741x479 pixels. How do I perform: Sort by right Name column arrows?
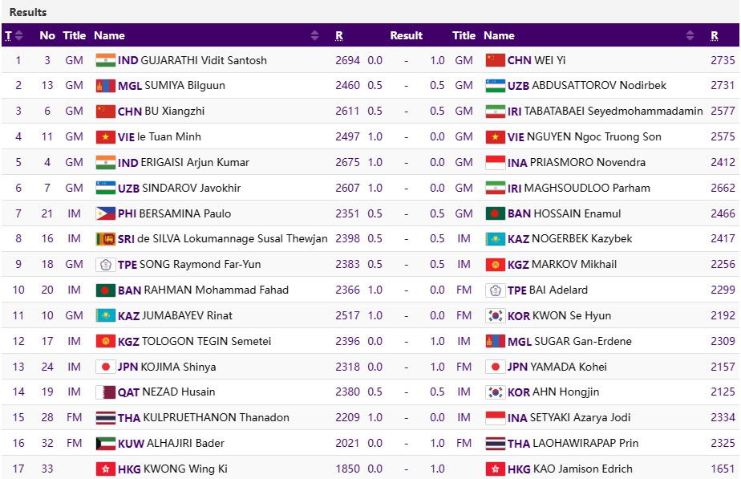pyautogui.click(x=690, y=35)
